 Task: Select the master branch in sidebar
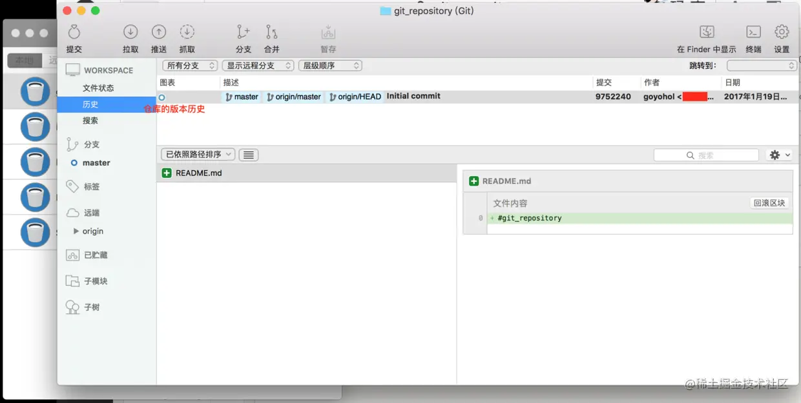[96, 163]
